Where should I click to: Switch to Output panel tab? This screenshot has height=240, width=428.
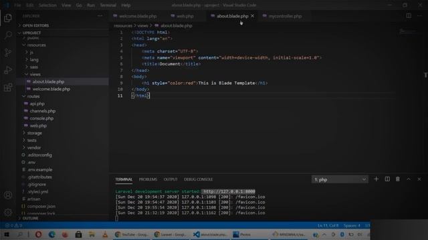(171, 179)
